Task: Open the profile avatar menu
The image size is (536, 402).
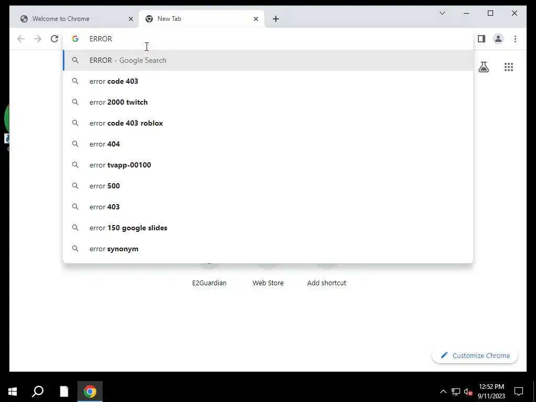Action: click(498, 39)
